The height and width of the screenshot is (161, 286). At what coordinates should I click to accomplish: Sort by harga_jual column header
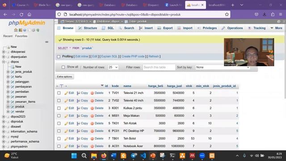pyautogui.click(x=174, y=86)
